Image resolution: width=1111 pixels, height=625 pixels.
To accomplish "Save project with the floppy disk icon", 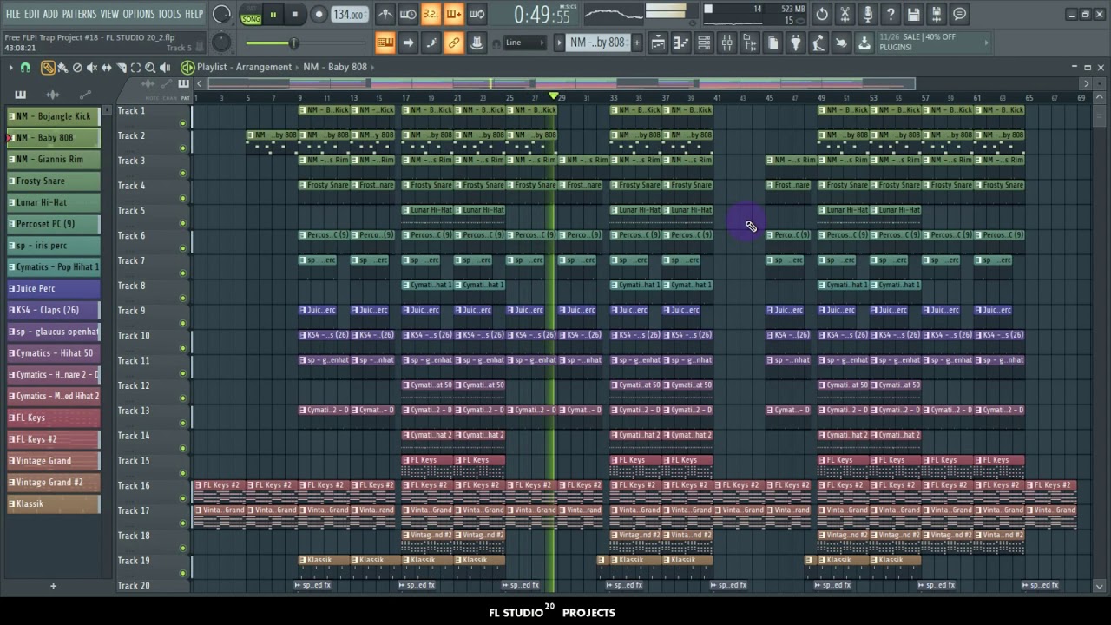I will pos(914,14).
